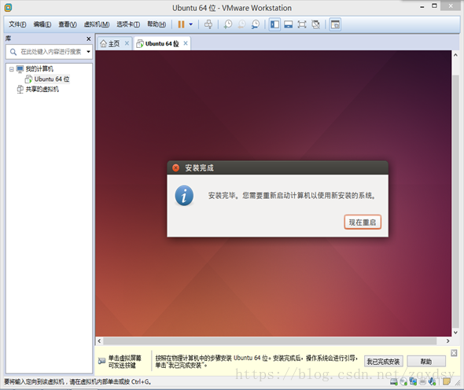Click the vertical scrollbar thumb of VM view
Viewport: 464px width, 390px height.
[455, 201]
